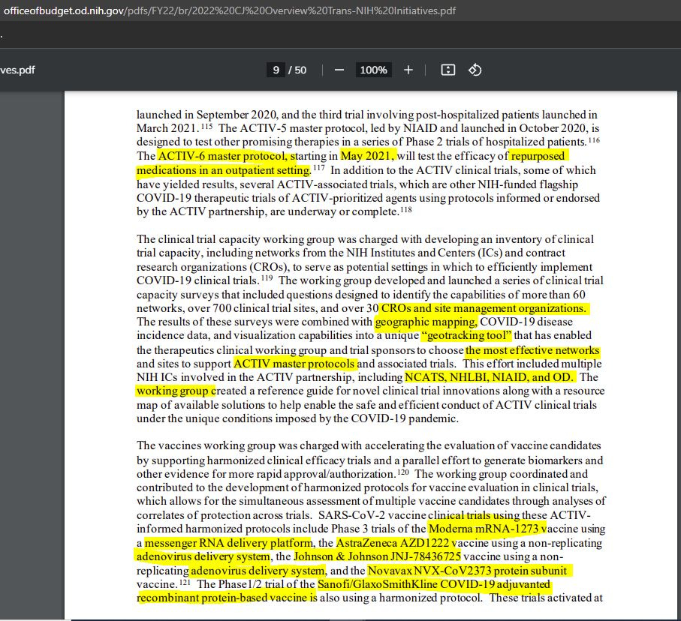
Task: Click highlighted 'clinical trials using' text
Action: pyautogui.click(x=475, y=515)
